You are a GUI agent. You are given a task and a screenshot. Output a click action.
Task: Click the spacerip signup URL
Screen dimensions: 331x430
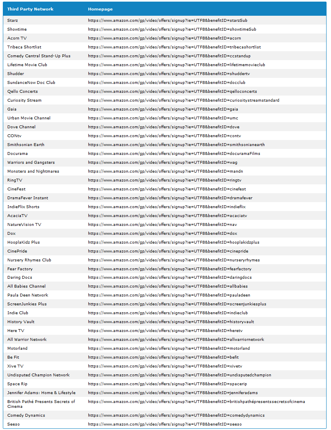168,384
